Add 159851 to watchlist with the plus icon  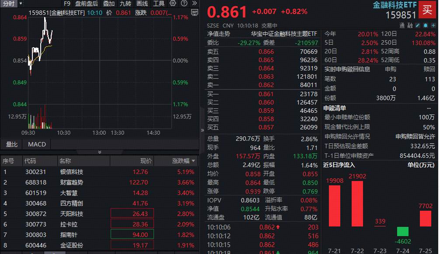click(x=433, y=25)
